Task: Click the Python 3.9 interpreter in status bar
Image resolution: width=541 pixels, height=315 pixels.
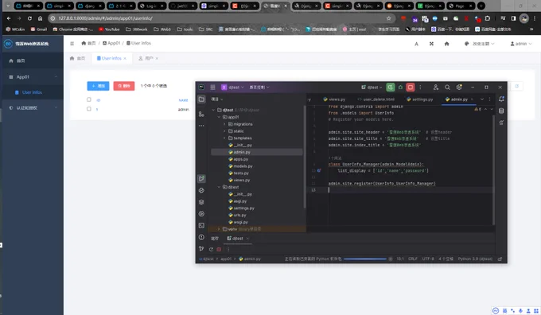Action: click(x=475, y=259)
